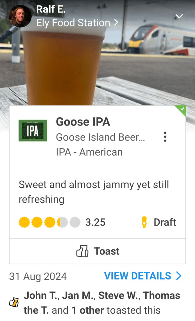This screenshot has height=321, width=195.
Task: Tap the toast glasses icon in the button
Action: click(x=82, y=251)
